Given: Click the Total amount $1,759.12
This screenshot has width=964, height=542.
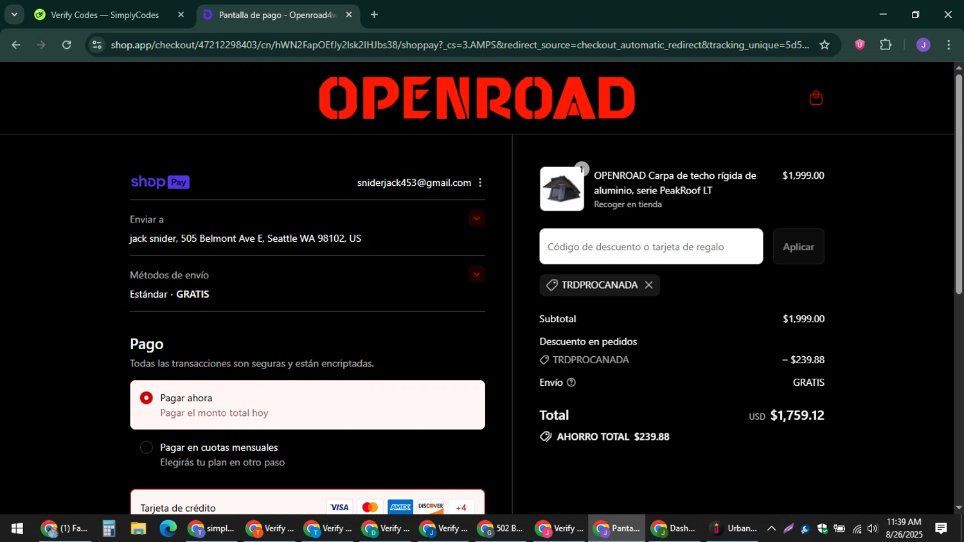Looking at the screenshot, I should [x=797, y=415].
